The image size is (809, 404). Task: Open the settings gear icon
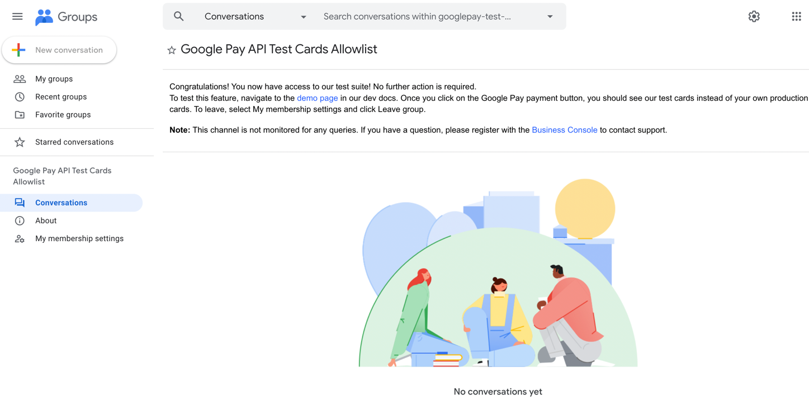(x=754, y=17)
